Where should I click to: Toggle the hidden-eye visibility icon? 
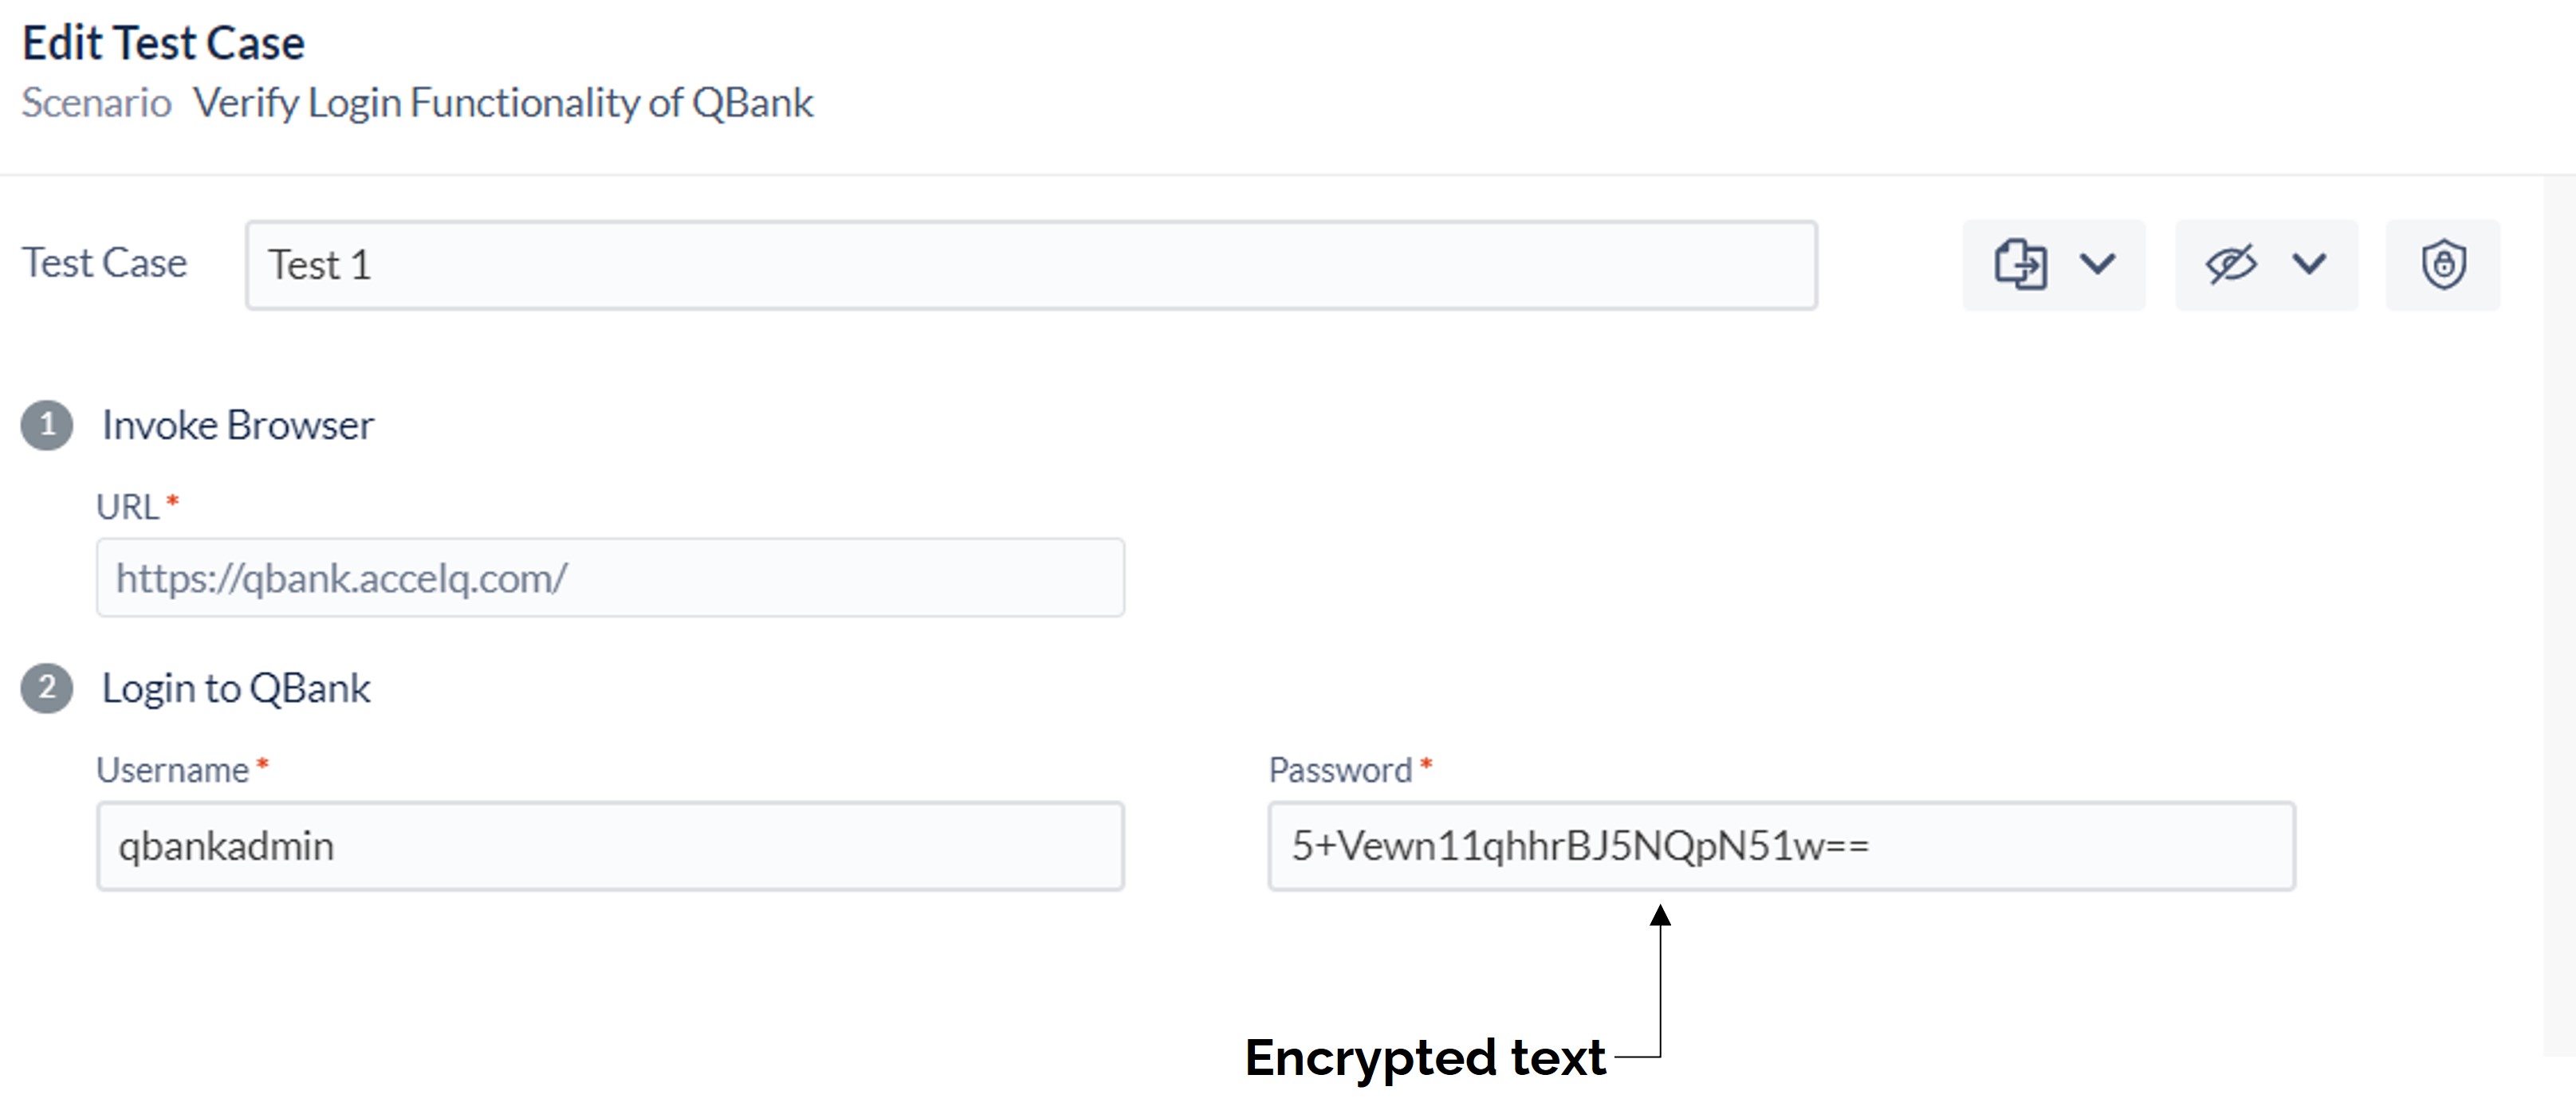[2231, 265]
